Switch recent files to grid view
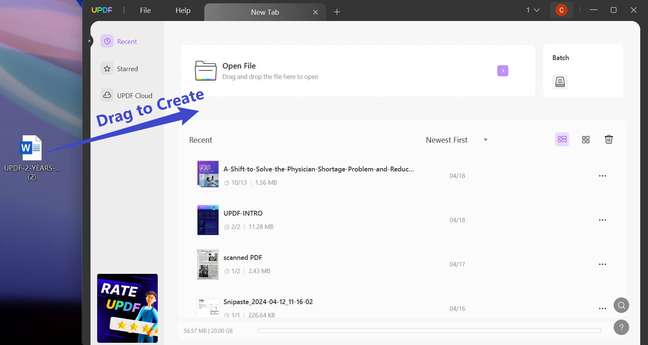This screenshot has height=345, width=648. click(585, 139)
